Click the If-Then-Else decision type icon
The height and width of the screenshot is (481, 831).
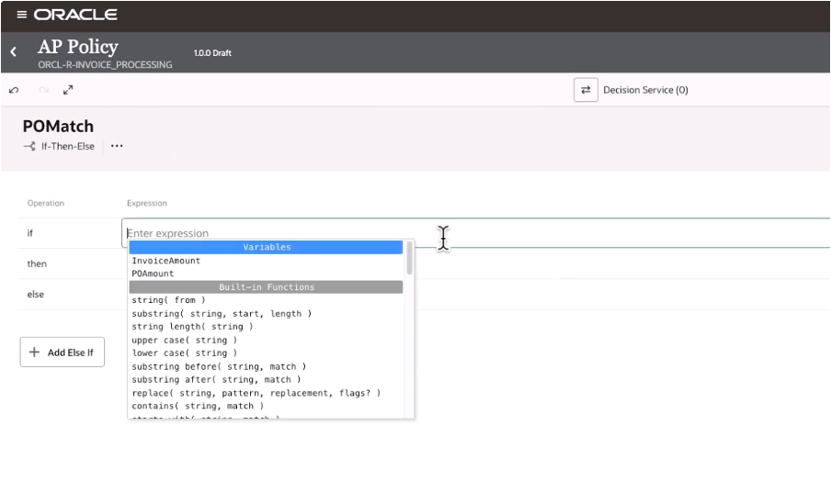coord(29,146)
